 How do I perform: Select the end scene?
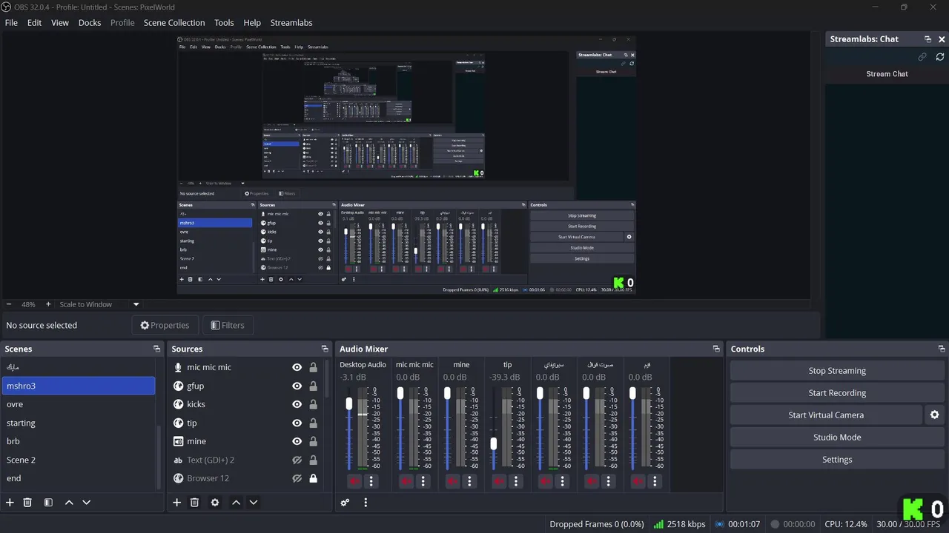coord(79,478)
